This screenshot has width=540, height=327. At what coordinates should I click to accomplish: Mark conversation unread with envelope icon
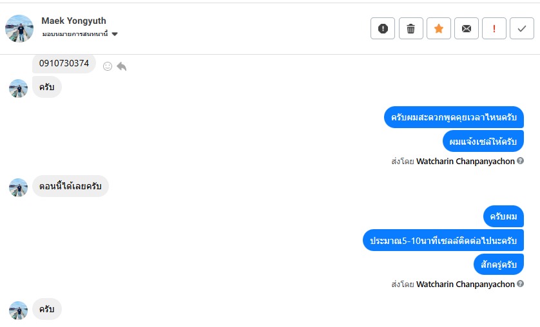point(467,28)
